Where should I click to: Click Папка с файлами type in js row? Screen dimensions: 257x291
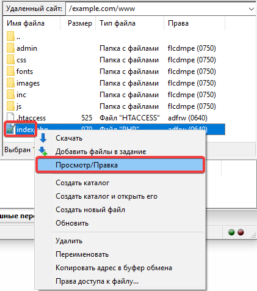[129, 106]
